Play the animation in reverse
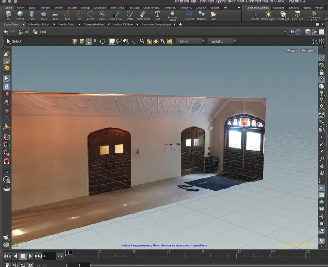The width and height of the screenshot is (328, 267). (x=15, y=256)
